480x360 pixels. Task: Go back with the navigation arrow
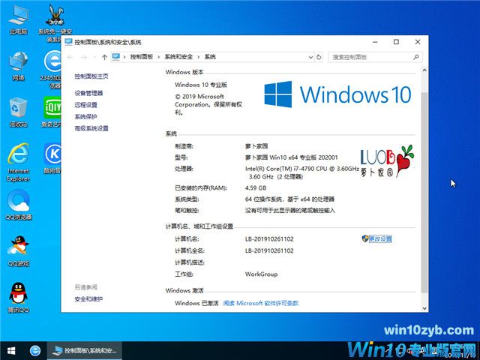coord(70,57)
